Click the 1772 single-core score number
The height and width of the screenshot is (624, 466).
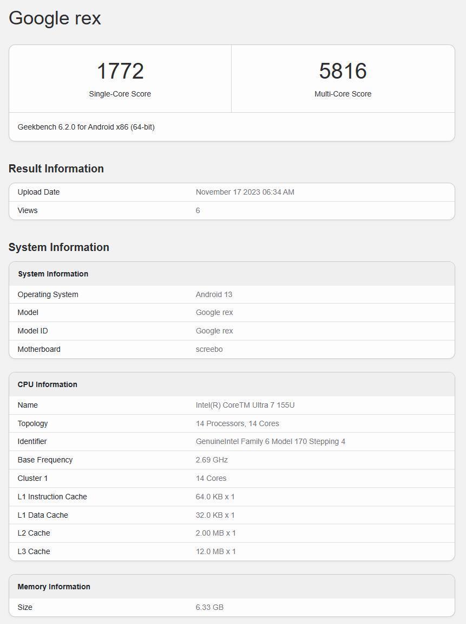pyautogui.click(x=120, y=71)
